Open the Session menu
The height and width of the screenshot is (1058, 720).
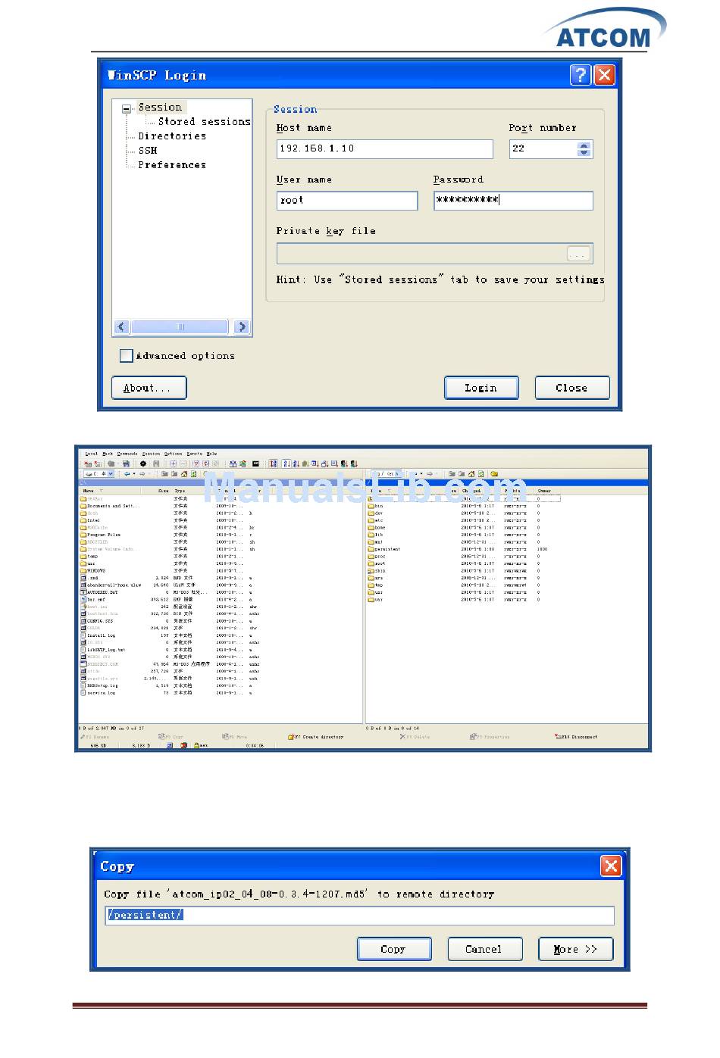point(151,454)
